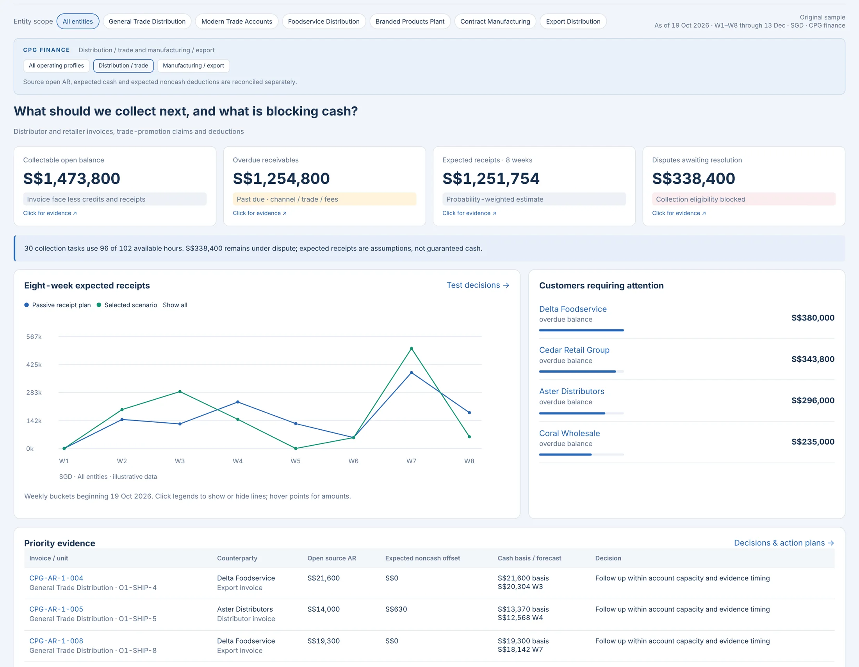This screenshot has width=859, height=667.
Task: Click the S$338,400 disputes value
Action: [x=693, y=178]
